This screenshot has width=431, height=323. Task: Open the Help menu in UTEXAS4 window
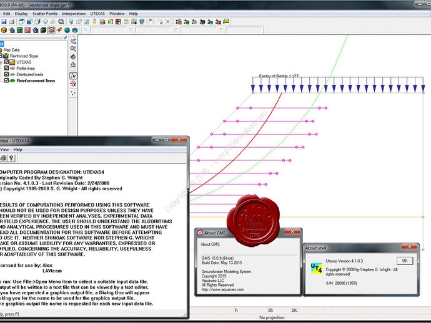coord(17,150)
